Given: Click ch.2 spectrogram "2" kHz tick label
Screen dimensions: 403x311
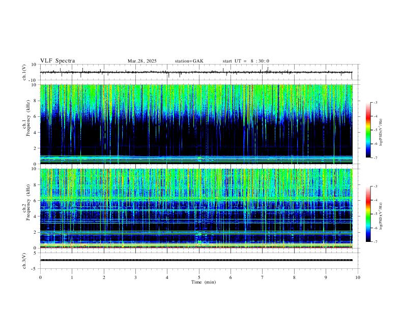Looking at the screenshot, I should 36,232.
